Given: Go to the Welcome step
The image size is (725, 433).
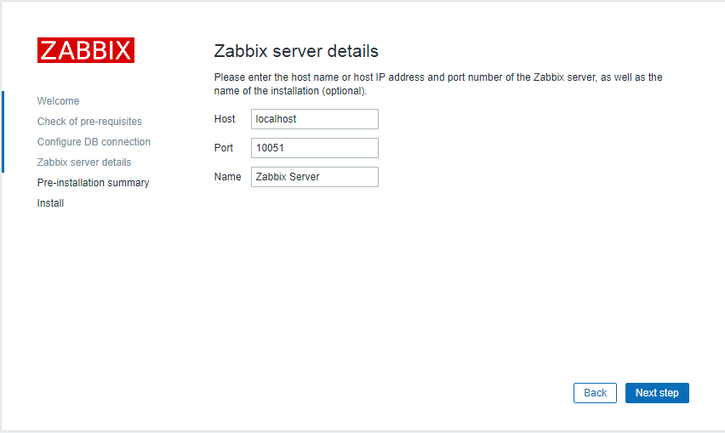Looking at the screenshot, I should pyautogui.click(x=58, y=101).
